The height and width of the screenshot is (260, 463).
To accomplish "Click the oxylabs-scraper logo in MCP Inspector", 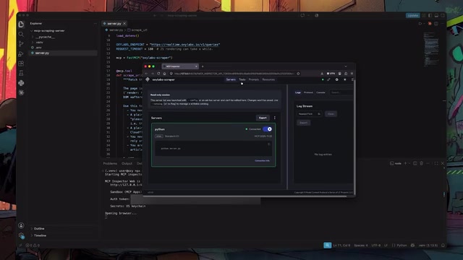I will point(148,79).
